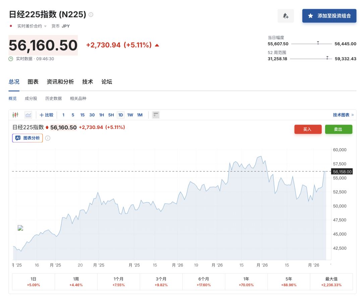
Task: Open the 资讯和分析 tab
Action: (x=60, y=82)
